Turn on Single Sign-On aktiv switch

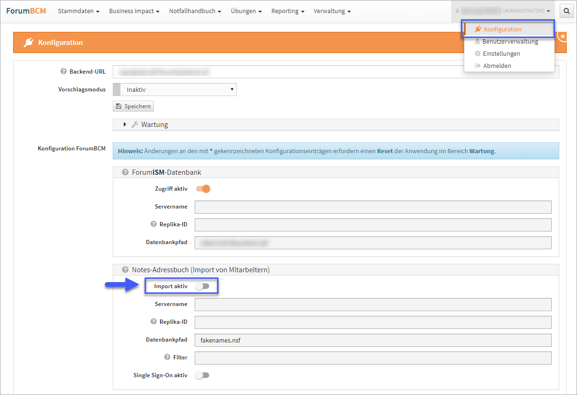coord(202,375)
